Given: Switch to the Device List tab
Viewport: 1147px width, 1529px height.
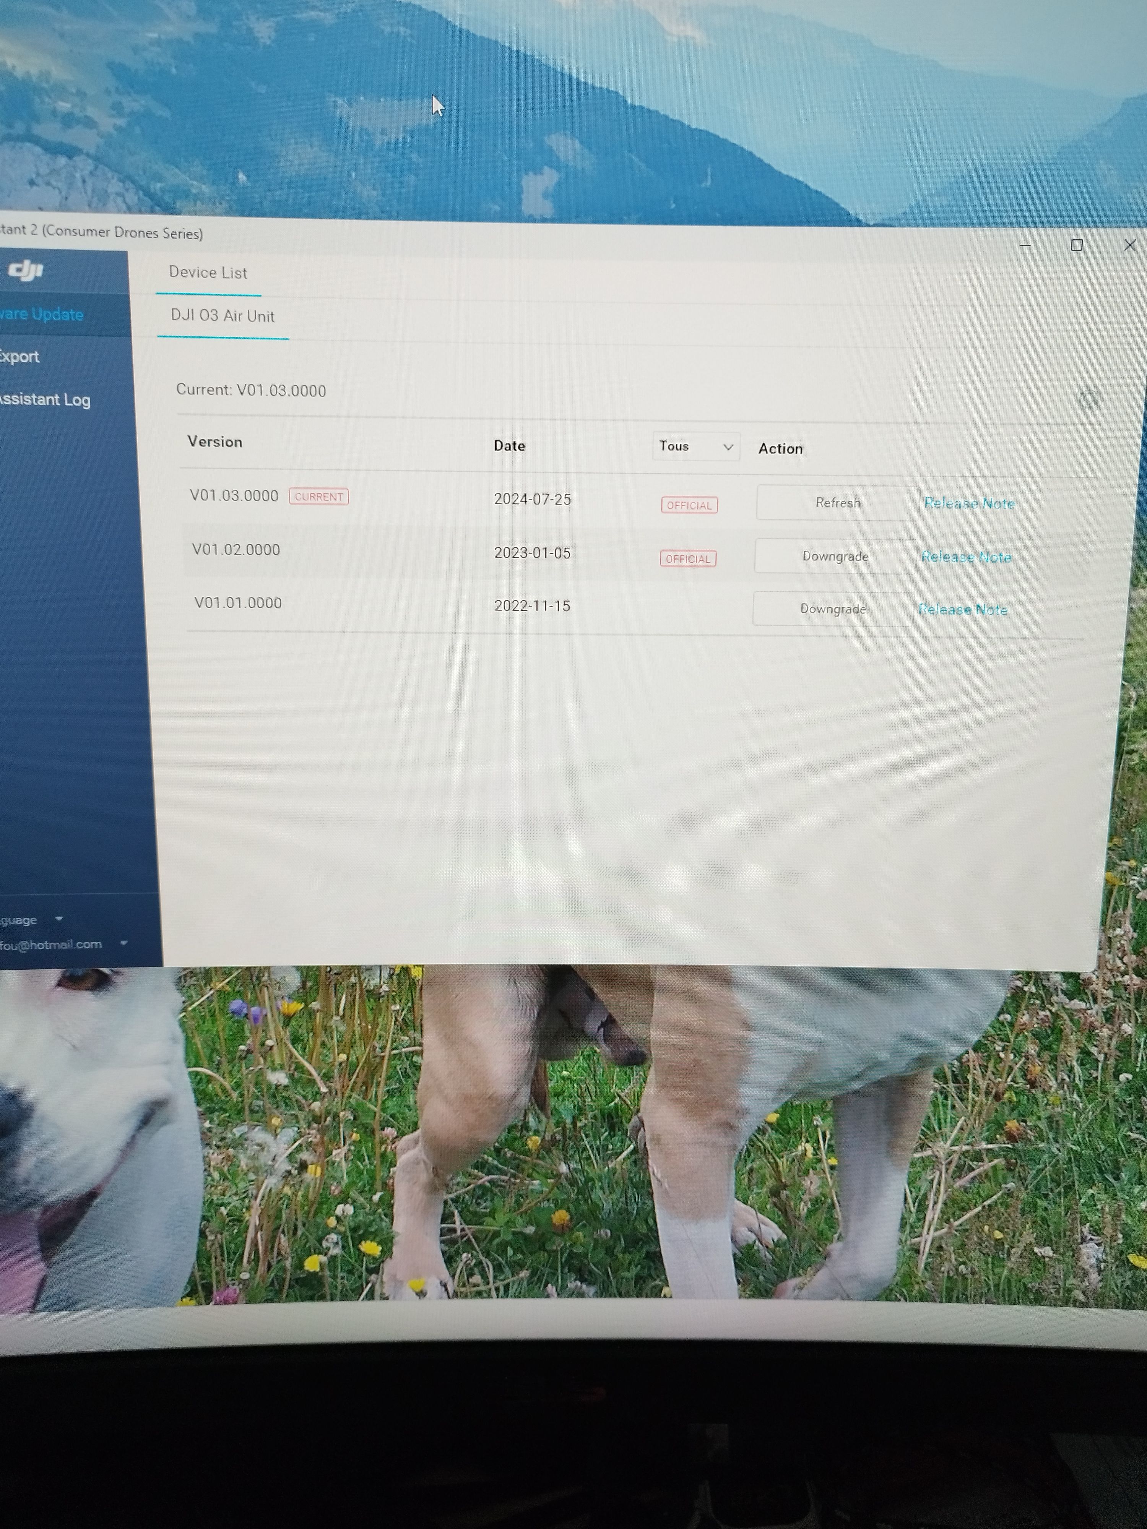Looking at the screenshot, I should coord(207,273).
